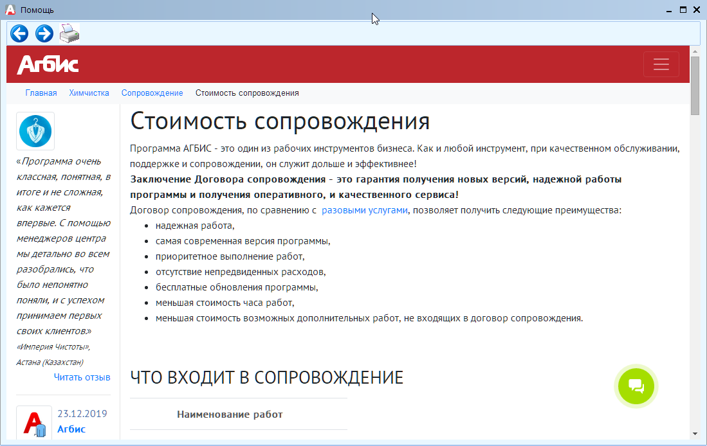
Task: Print the help page with printer icon
Action: coord(69,33)
